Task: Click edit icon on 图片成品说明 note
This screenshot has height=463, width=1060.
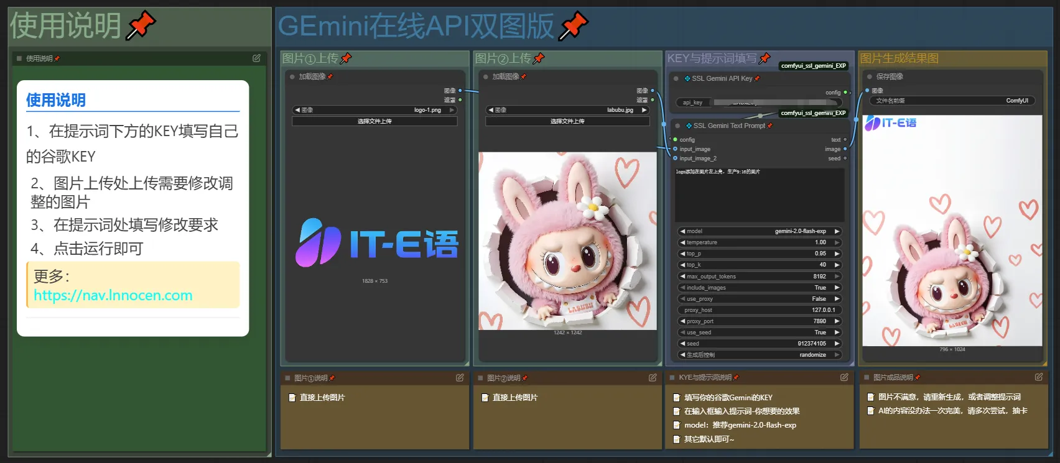Action: (1039, 377)
